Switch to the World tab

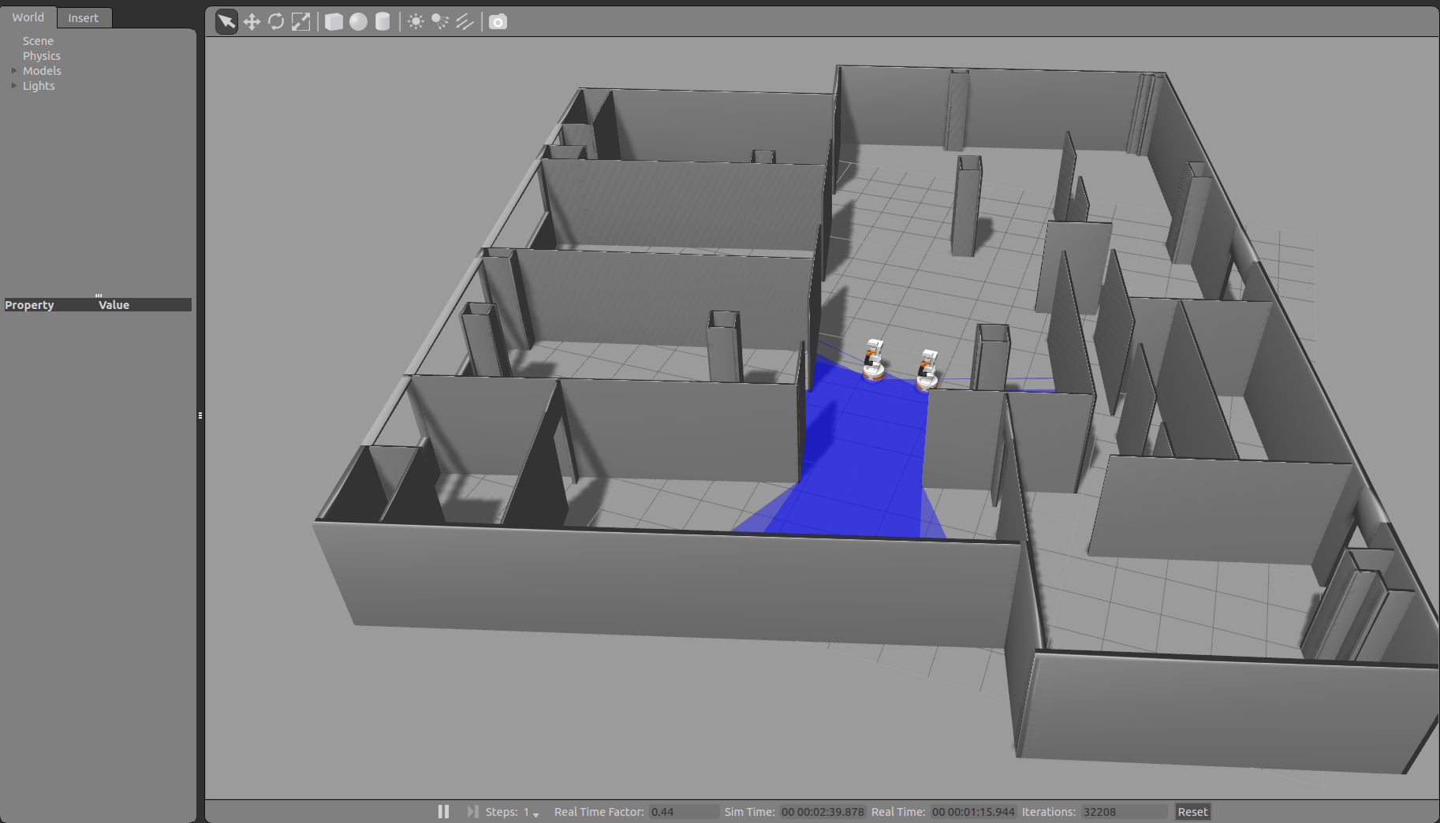pos(28,17)
